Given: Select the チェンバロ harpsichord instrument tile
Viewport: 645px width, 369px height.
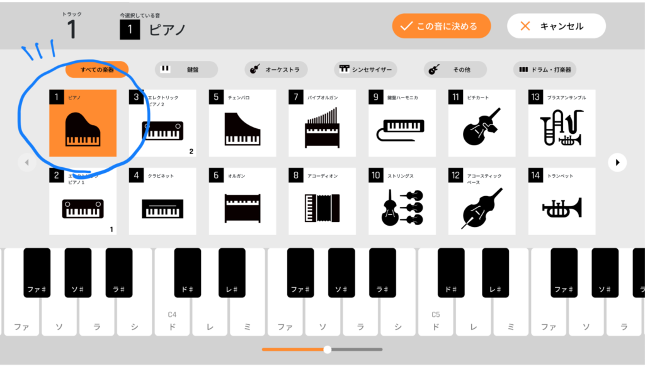Looking at the screenshot, I should point(243,123).
